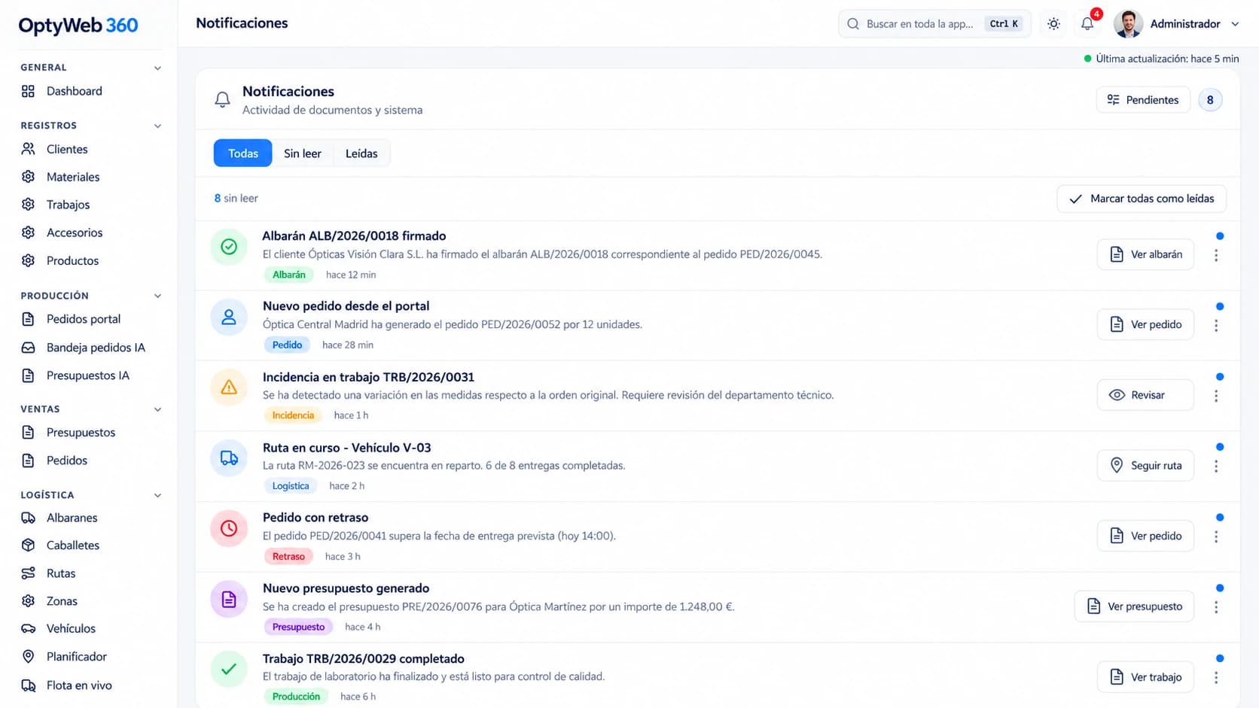This screenshot has width=1259, height=708.
Task: Click Seguir ruta for Vehículo V-03
Action: [x=1145, y=466]
